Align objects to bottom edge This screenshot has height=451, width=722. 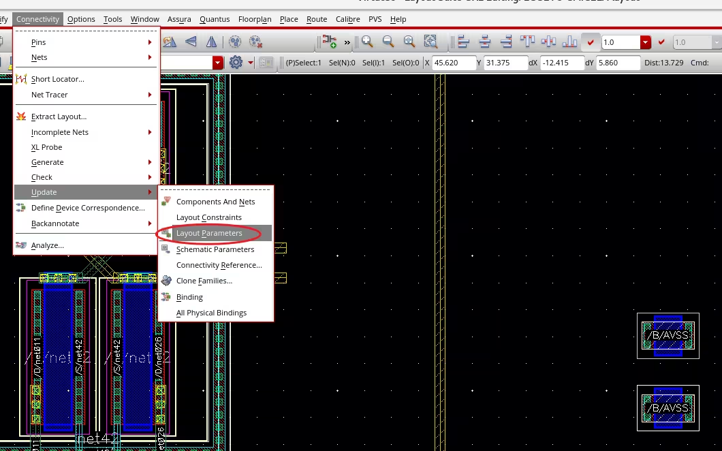[x=569, y=42]
